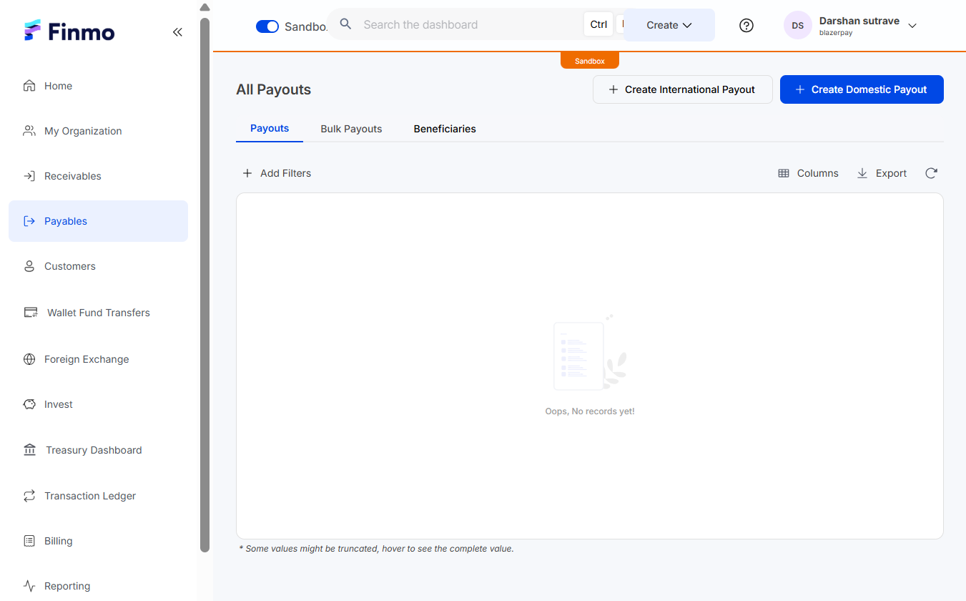Open My Organization in the sidebar

(98, 131)
